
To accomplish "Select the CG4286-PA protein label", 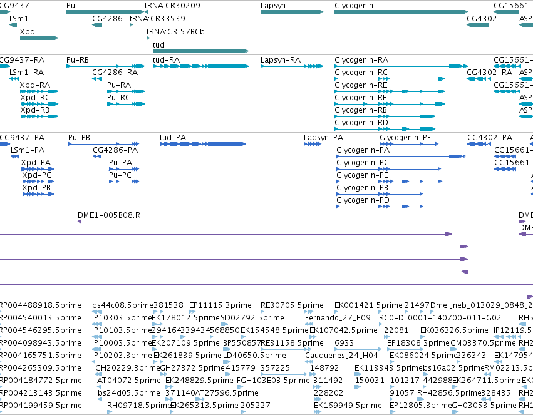I will 115,150.
